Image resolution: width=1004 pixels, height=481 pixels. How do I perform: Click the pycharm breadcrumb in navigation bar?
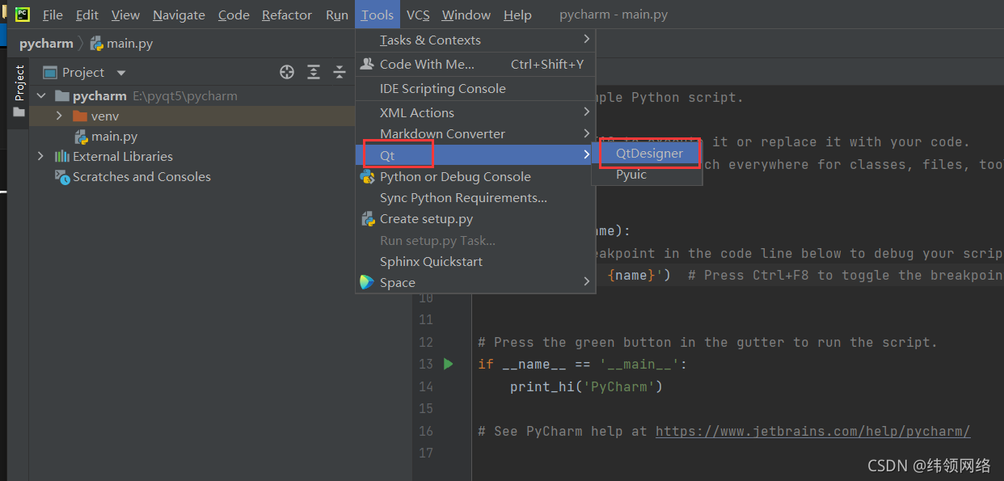[x=46, y=43]
